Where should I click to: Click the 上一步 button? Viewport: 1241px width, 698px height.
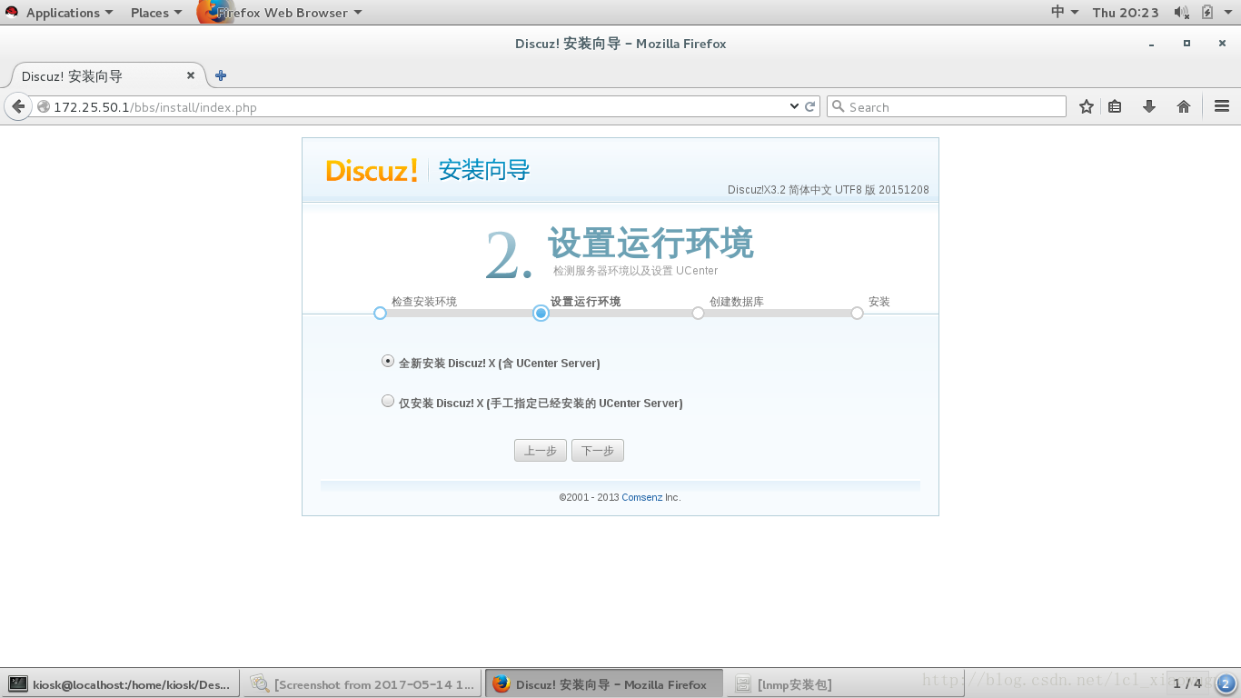click(541, 451)
